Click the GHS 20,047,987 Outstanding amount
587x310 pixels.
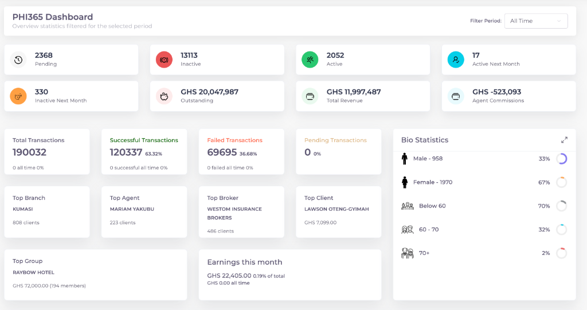210,92
